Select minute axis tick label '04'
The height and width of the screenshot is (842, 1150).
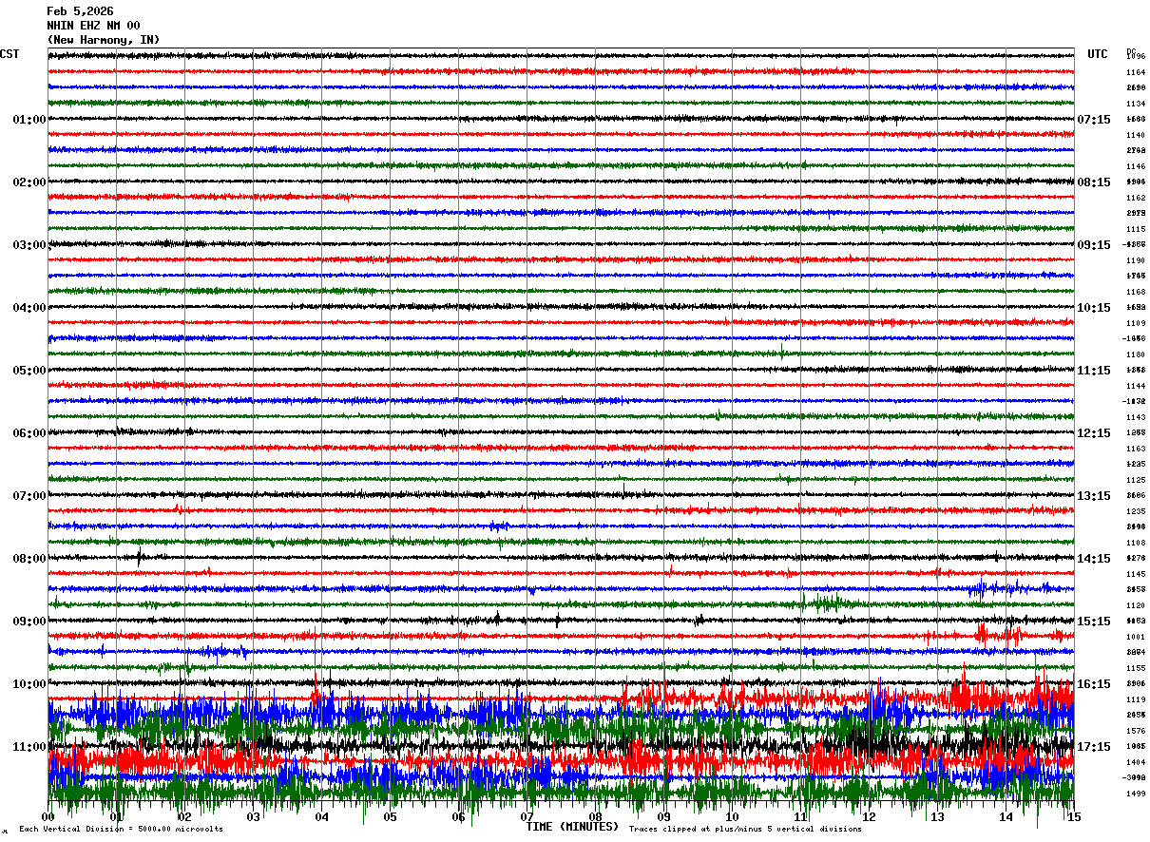[322, 817]
